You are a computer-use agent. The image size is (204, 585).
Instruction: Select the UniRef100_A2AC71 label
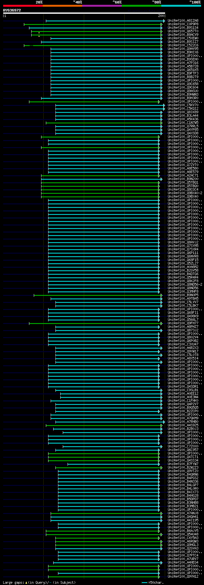coord(183,176)
